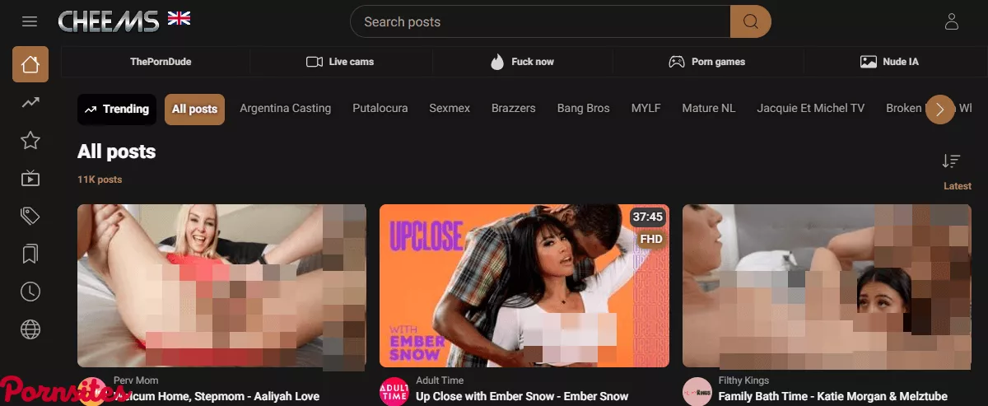Screen dimensions: 988x406
Task: Open the bookmarks icon in sidebar
Action: (30, 254)
